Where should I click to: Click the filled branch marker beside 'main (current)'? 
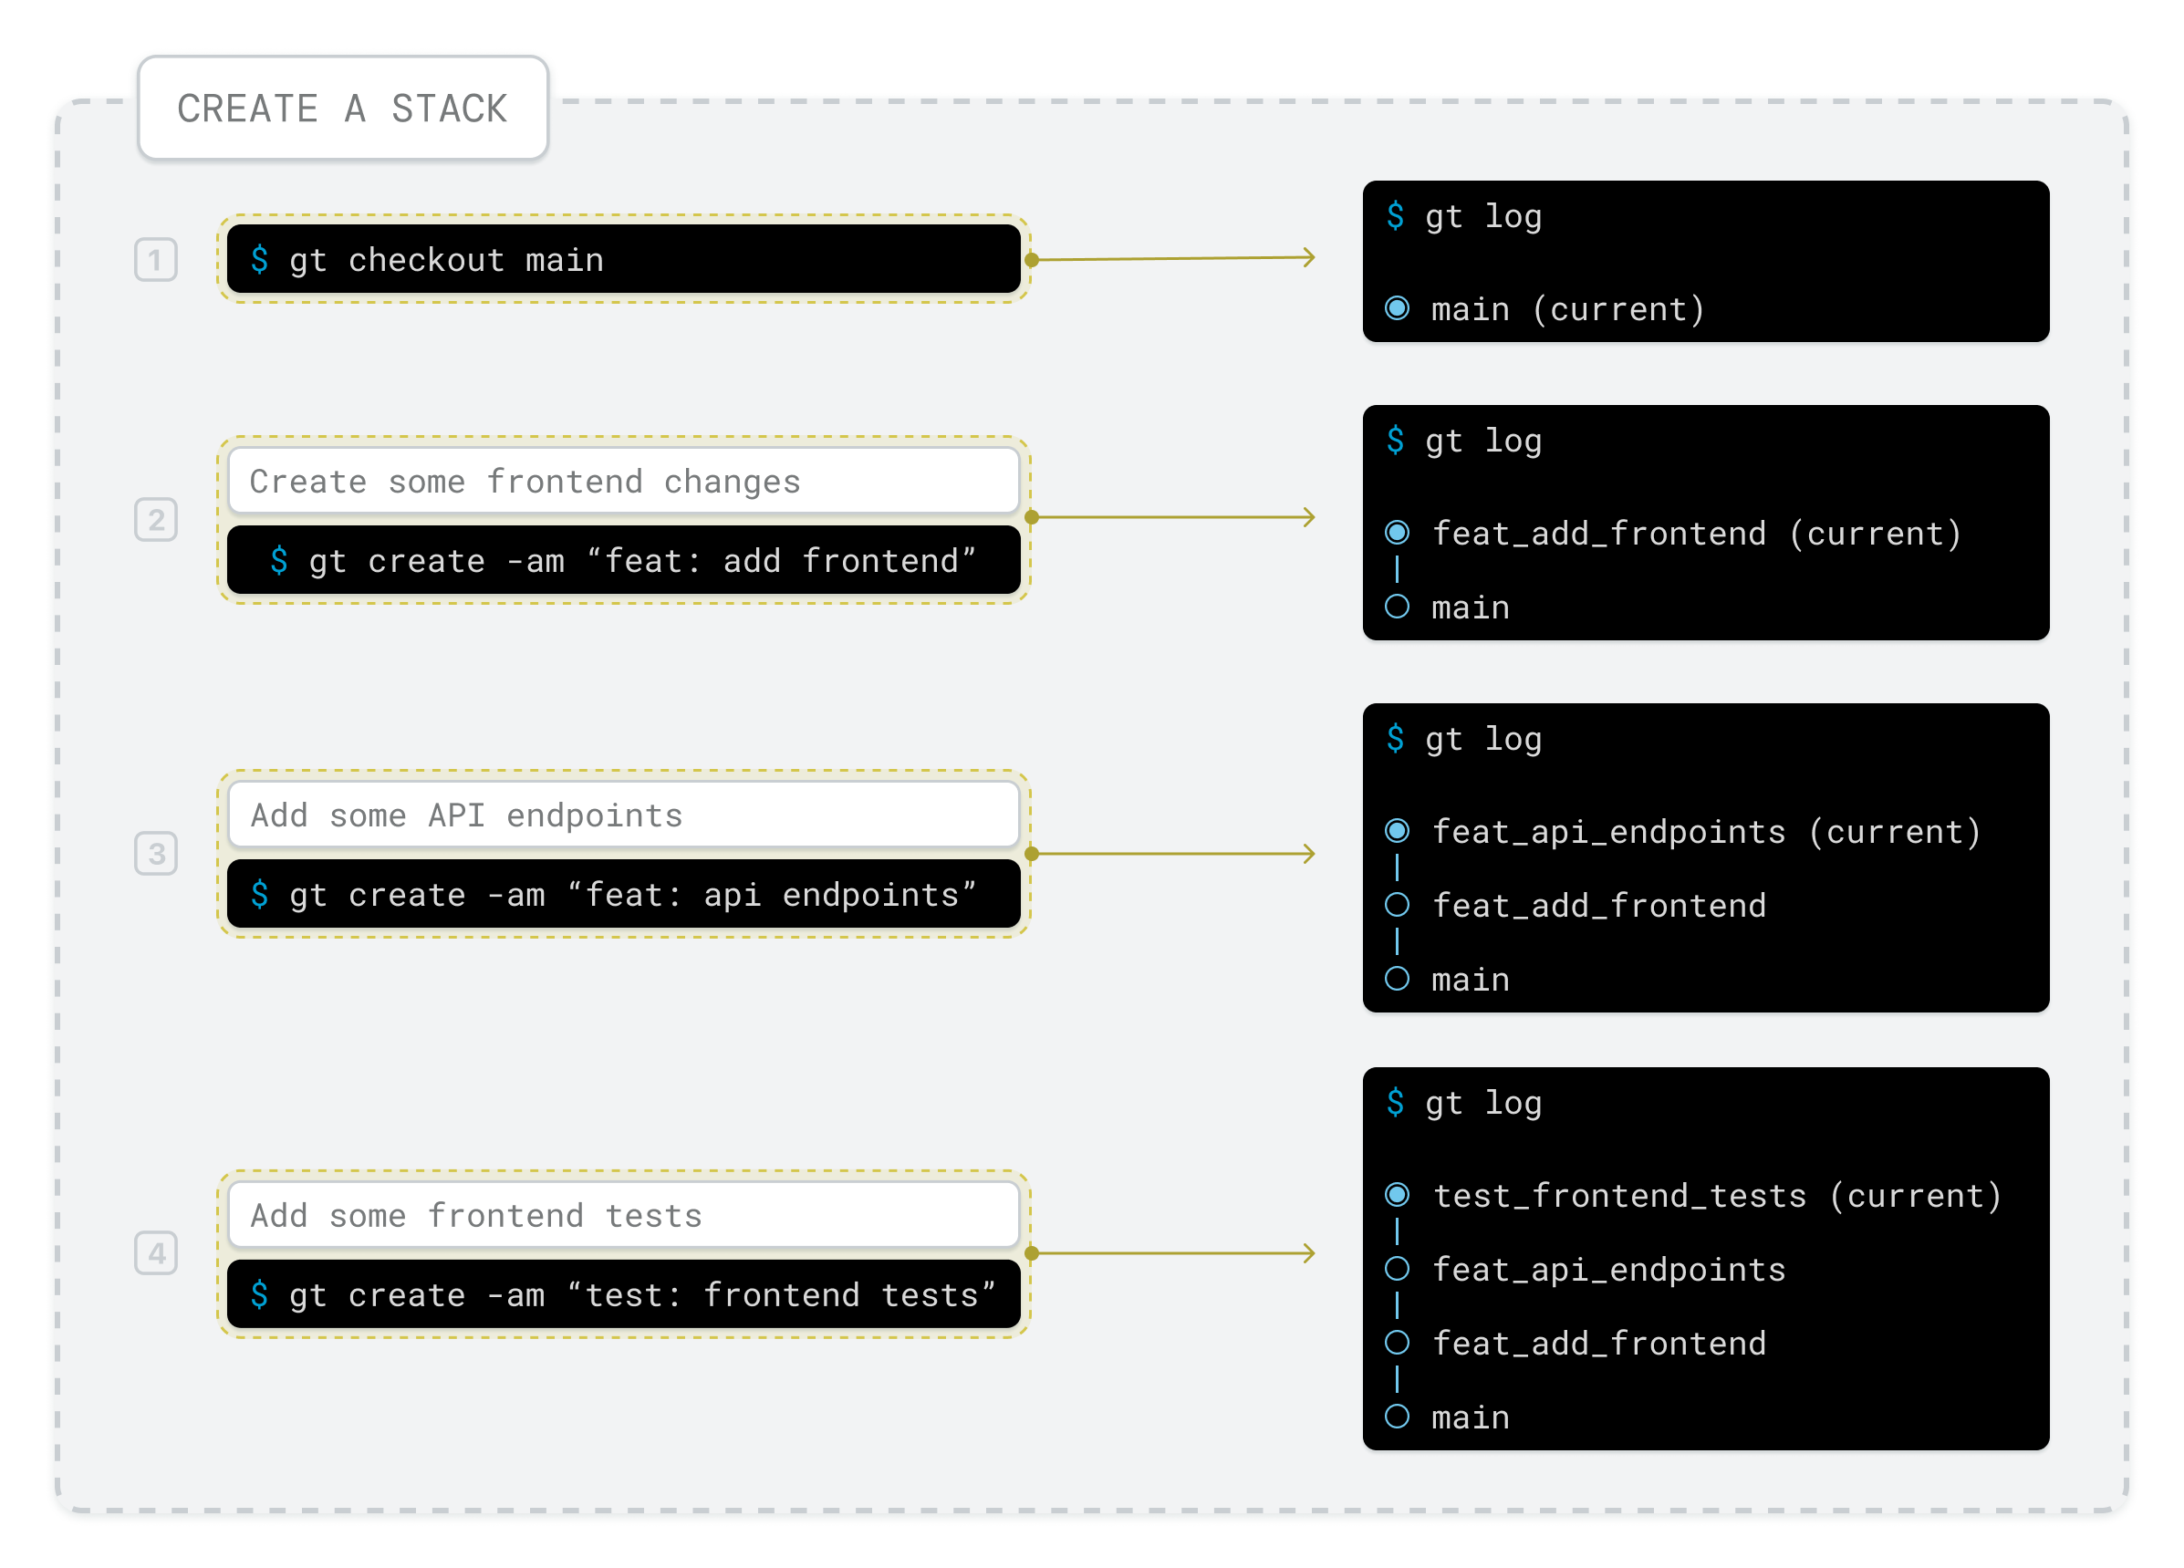pos(1398,308)
